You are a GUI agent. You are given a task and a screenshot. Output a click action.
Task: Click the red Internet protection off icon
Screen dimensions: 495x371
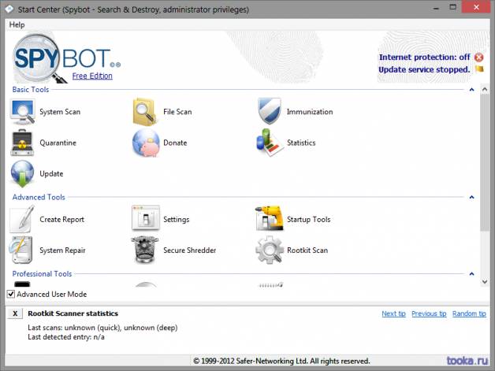(x=479, y=58)
